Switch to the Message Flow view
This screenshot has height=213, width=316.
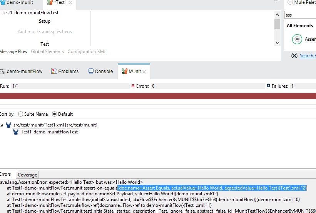(x=13, y=52)
